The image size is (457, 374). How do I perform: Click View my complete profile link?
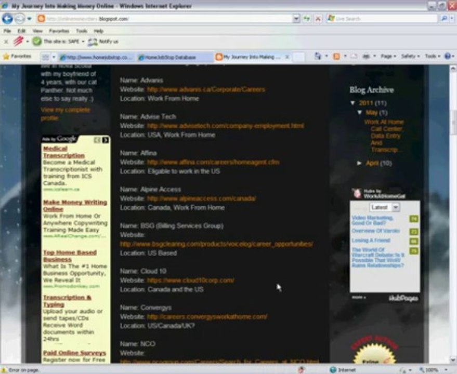click(x=66, y=114)
